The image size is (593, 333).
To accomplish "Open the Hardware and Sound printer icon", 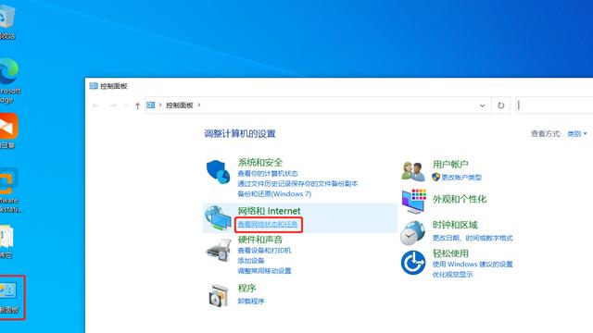I will pyautogui.click(x=219, y=251).
